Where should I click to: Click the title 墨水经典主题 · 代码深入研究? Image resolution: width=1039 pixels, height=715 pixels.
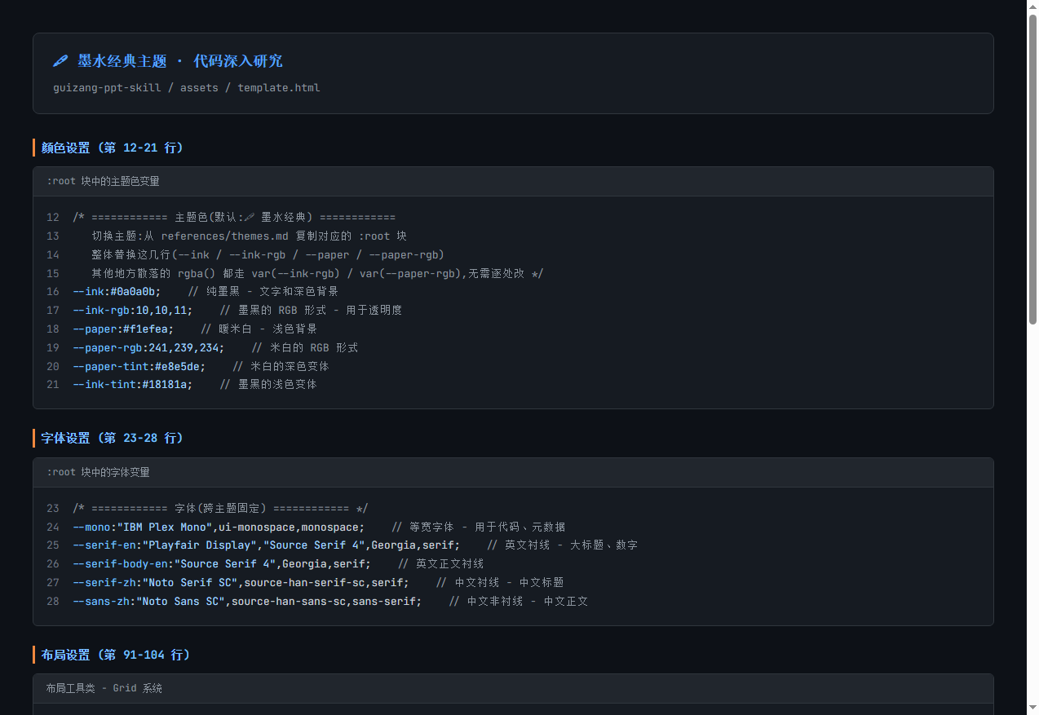(180, 61)
